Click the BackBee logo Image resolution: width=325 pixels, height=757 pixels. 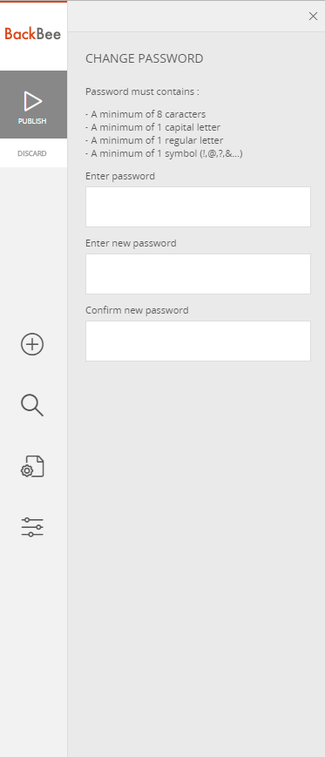[x=33, y=34]
